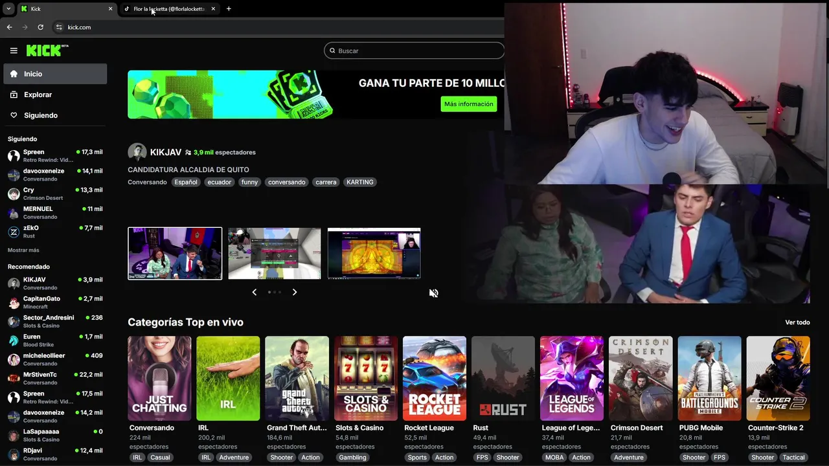Open the Grand Theft Auto category cover
Image resolution: width=829 pixels, height=466 pixels.
click(x=297, y=378)
